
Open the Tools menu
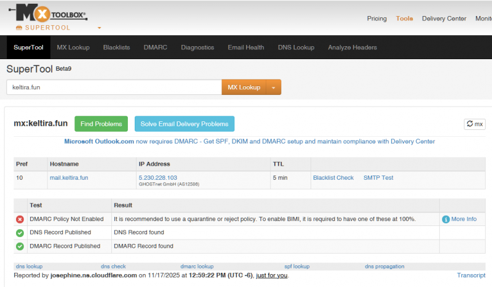pyautogui.click(x=404, y=18)
